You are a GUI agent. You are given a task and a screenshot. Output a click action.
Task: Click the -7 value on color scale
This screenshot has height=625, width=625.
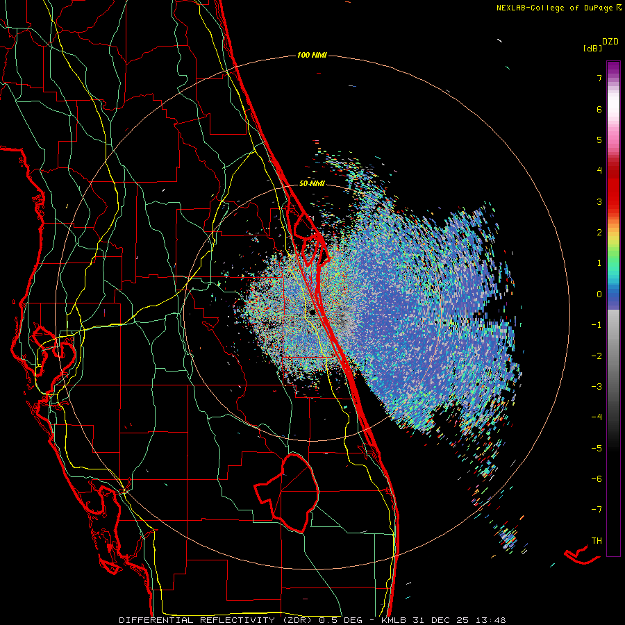tap(597, 510)
